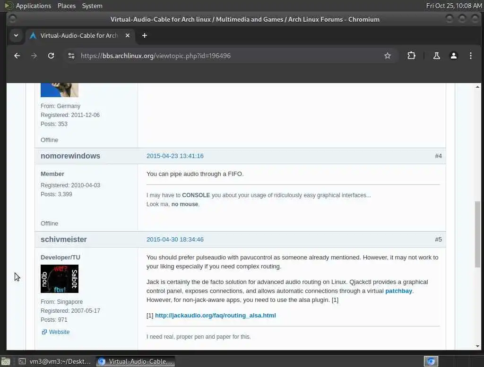484x367 pixels.
Task: Click signature "I need real, proper pen and paper"
Action: [x=199, y=337]
